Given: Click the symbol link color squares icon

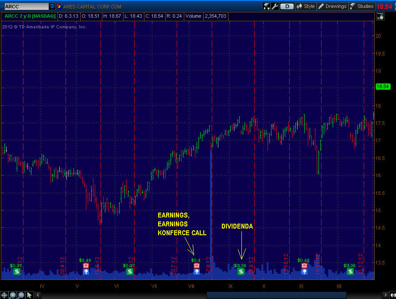Looking at the screenshot, I should 59,6.
